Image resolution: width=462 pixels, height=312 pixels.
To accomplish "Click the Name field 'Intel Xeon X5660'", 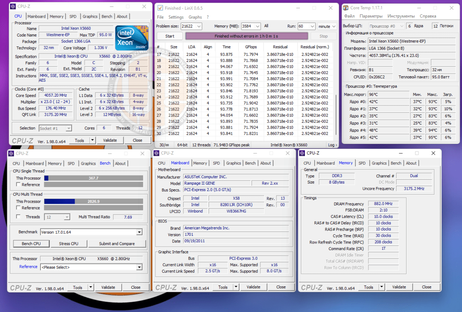I will [x=76, y=28].
